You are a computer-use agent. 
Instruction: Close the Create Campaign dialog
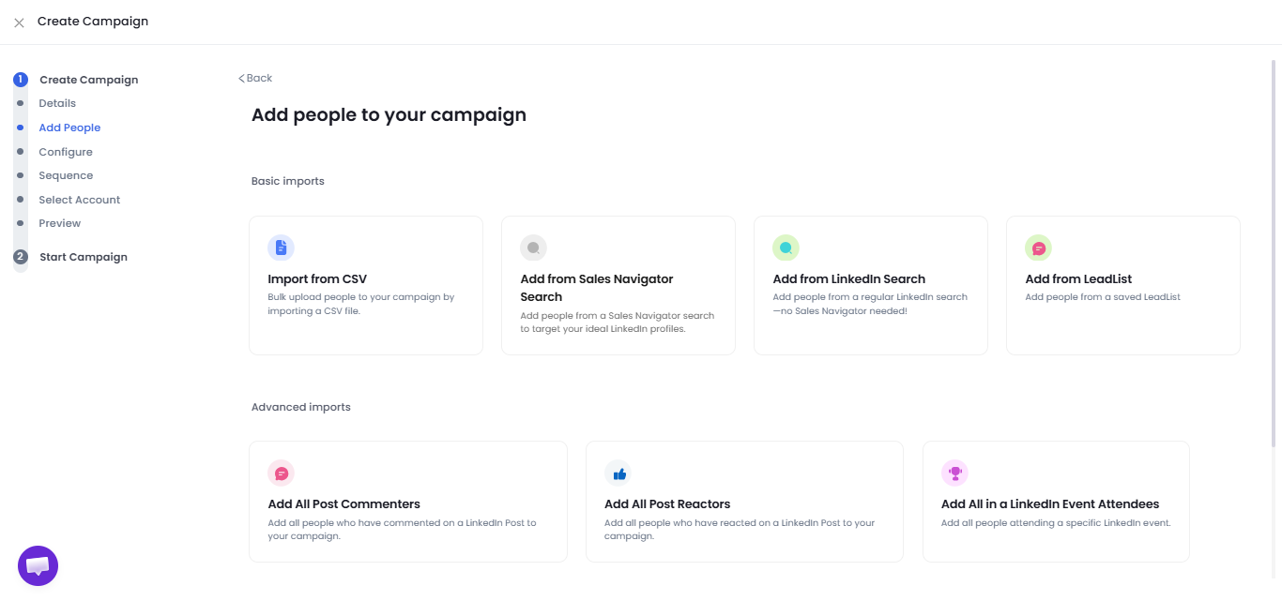point(18,21)
